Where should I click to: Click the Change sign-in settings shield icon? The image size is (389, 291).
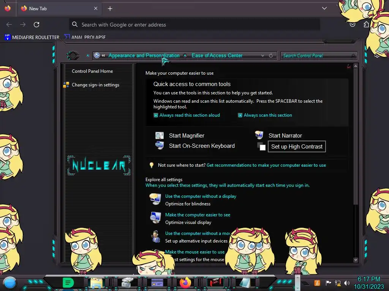[x=66, y=85]
